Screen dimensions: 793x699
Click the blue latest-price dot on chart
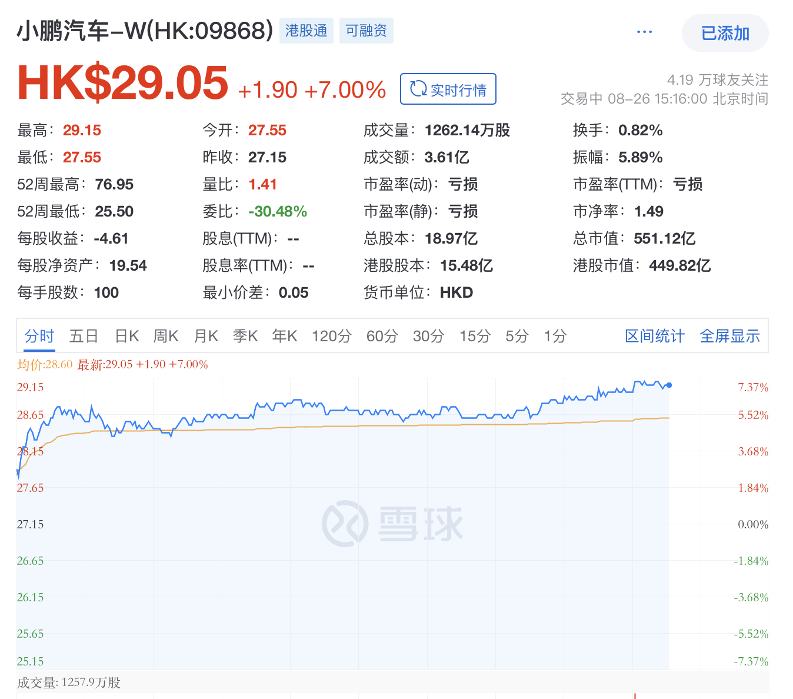coord(669,385)
